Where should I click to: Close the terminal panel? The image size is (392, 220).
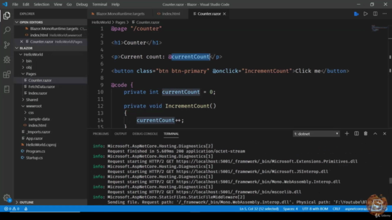385,134
